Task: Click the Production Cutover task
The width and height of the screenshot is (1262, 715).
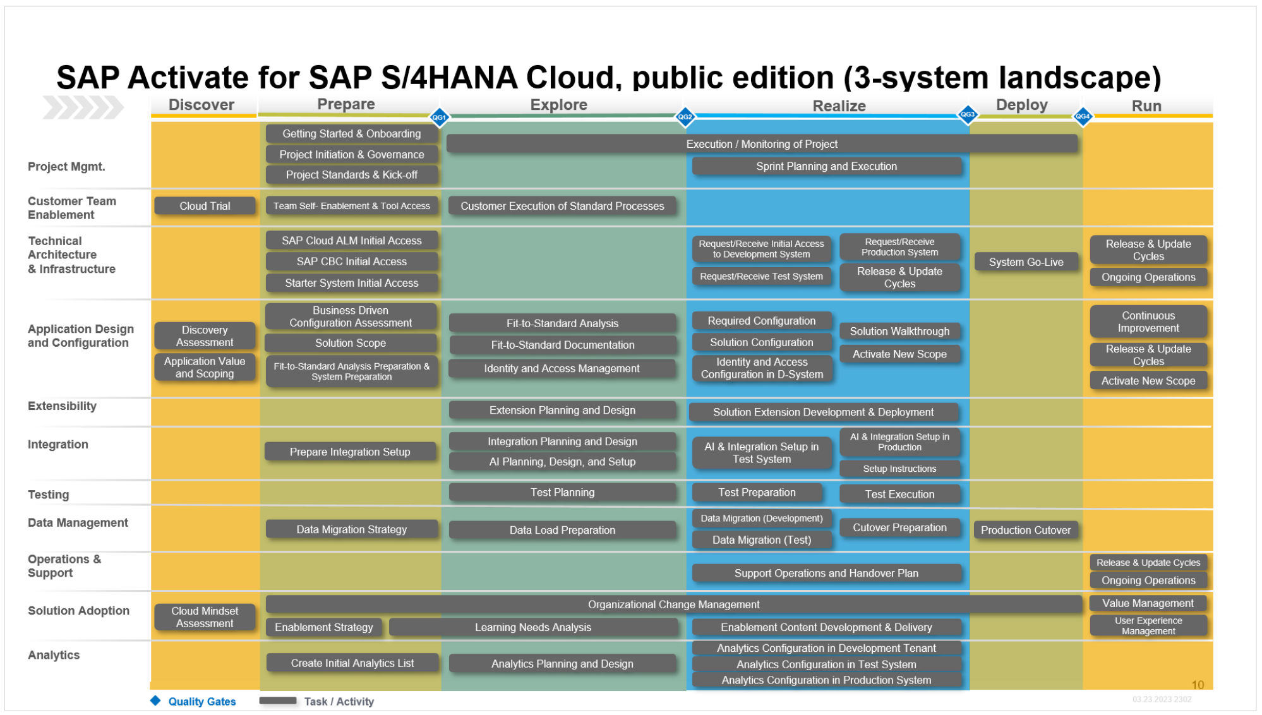Action: click(x=1026, y=531)
